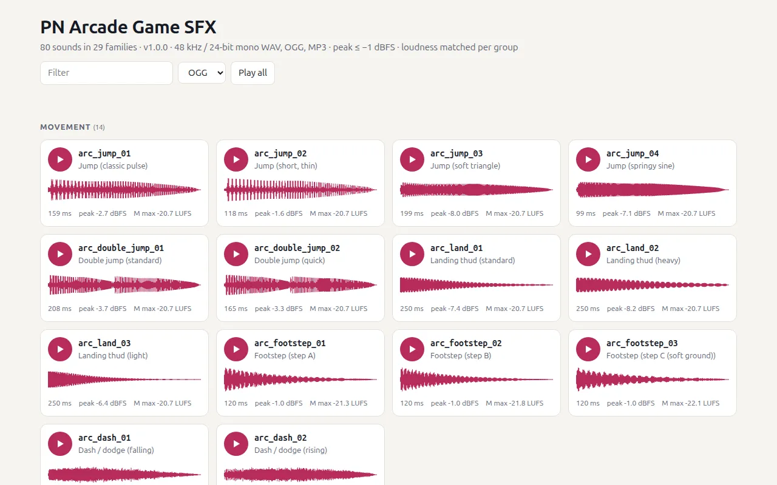Click the '118 ms' duration value
Screen dimensions: 777x485
(x=236, y=213)
